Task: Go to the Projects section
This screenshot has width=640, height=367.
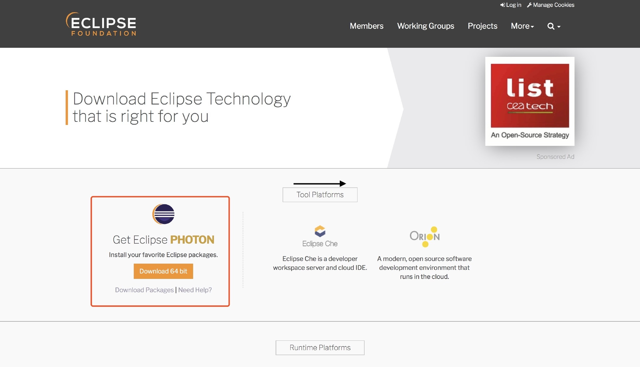Action: (x=482, y=26)
